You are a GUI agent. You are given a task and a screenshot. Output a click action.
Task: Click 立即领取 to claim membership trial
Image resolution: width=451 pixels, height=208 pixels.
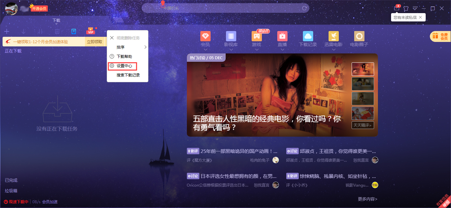coord(95,42)
